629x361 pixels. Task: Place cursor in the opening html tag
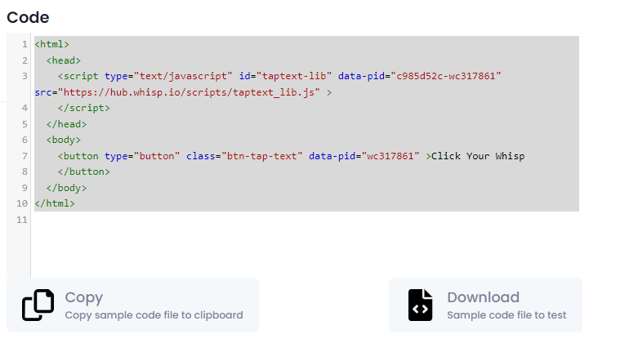click(x=51, y=44)
